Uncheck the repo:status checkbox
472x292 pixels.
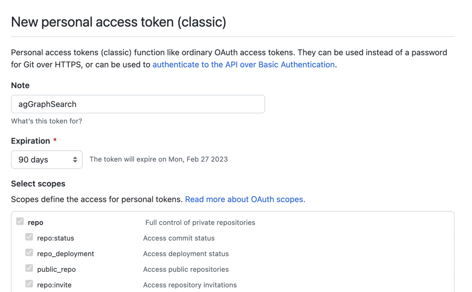tap(29, 237)
